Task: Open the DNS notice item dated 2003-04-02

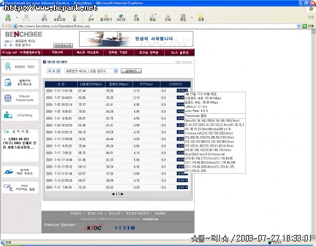Action: pyautogui.click(x=20, y=143)
